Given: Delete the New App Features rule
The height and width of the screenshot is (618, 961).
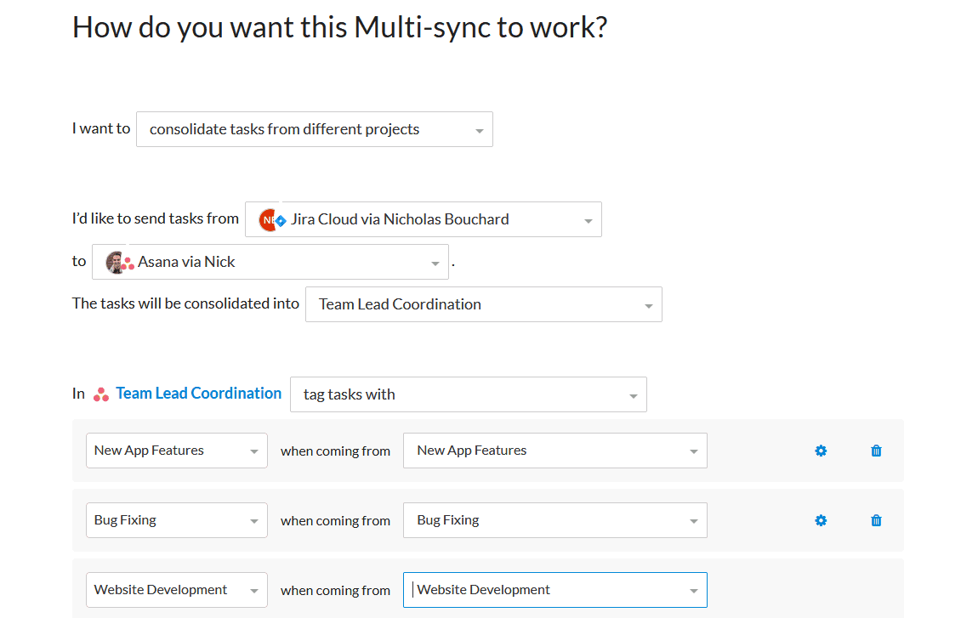Looking at the screenshot, I should [x=877, y=451].
